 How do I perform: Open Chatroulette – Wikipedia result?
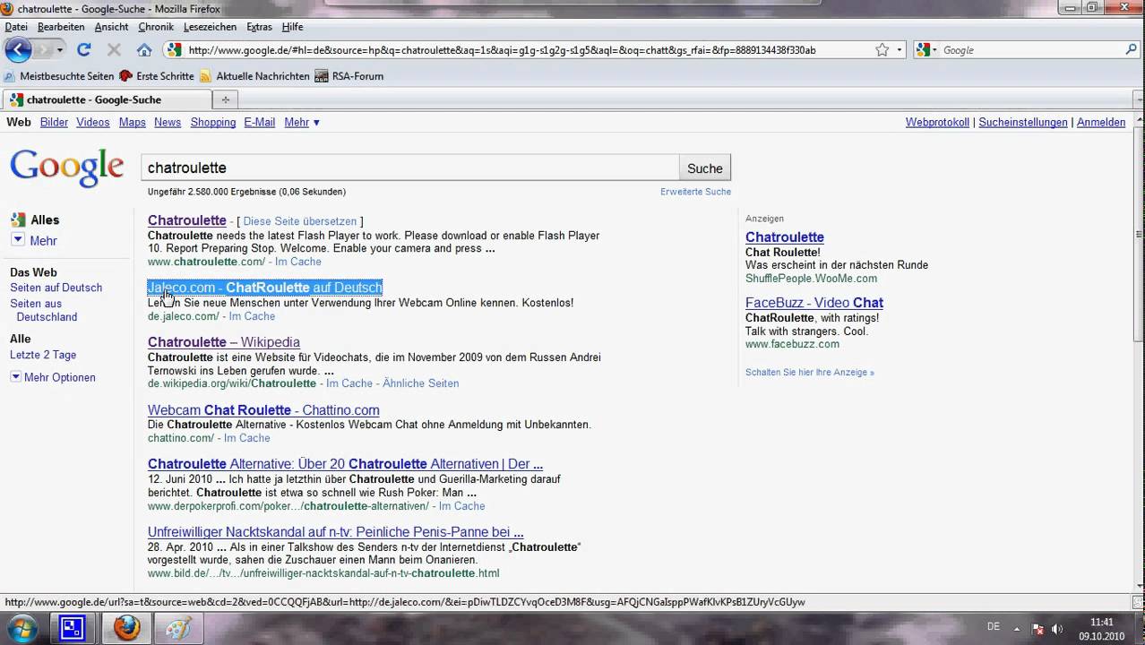224,342
